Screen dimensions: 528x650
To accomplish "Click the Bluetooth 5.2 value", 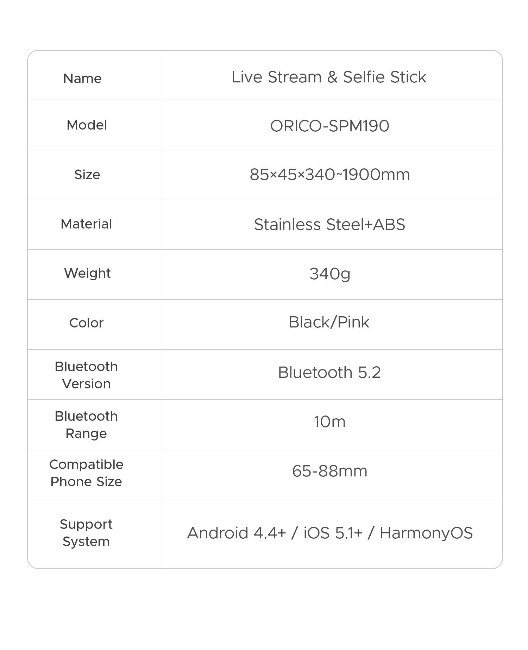I will (x=329, y=373).
